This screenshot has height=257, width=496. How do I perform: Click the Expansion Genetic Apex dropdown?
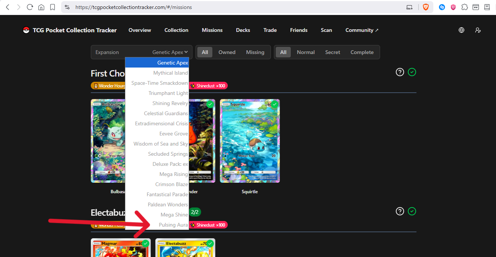coord(141,52)
